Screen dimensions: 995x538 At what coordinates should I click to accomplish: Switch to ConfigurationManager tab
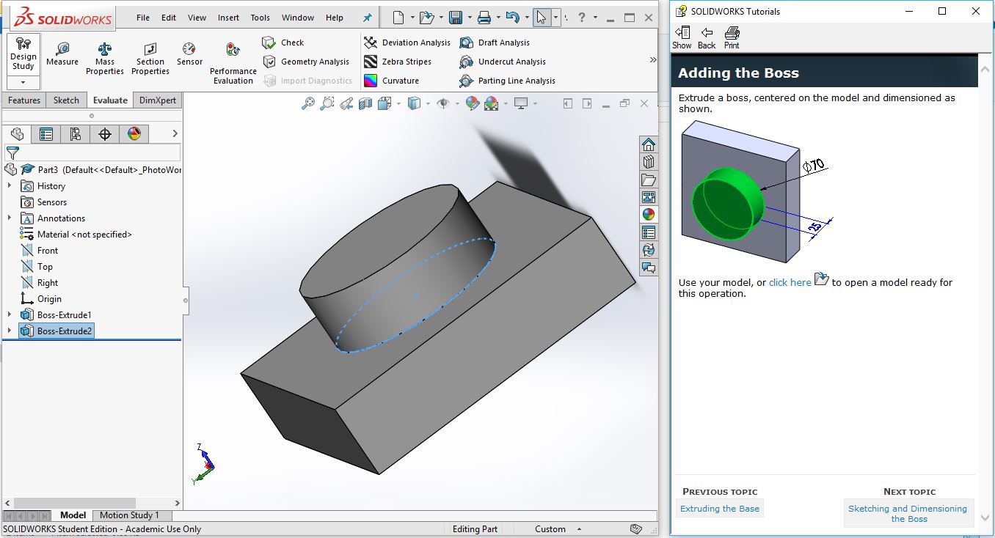[76, 133]
